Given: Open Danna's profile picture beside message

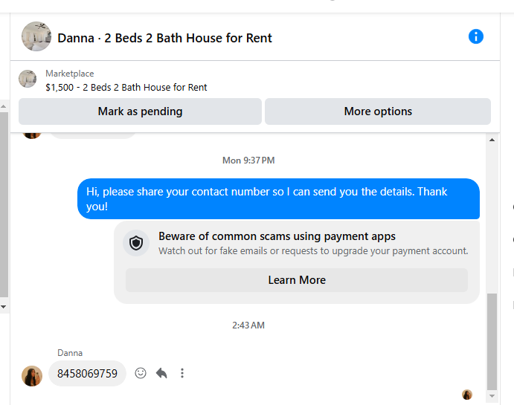Looking at the screenshot, I should coord(32,376).
